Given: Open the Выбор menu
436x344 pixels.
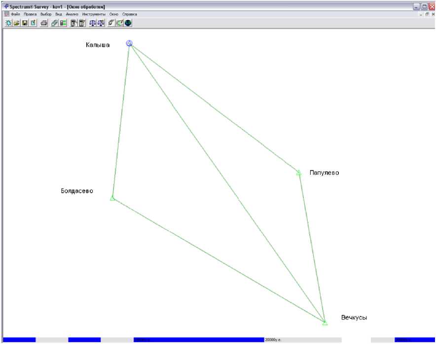Looking at the screenshot, I should [x=46, y=14].
